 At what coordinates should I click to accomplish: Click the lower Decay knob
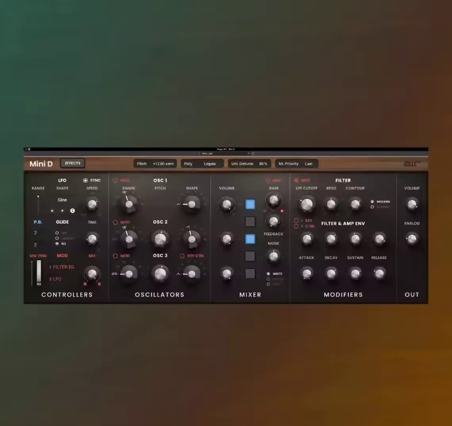coord(331,273)
